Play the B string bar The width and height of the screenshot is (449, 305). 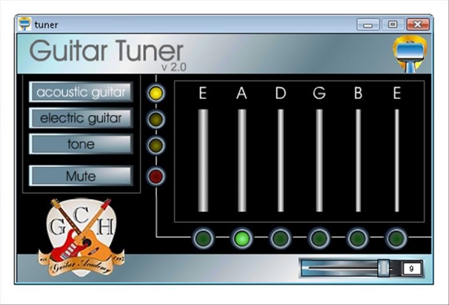click(358, 160)
